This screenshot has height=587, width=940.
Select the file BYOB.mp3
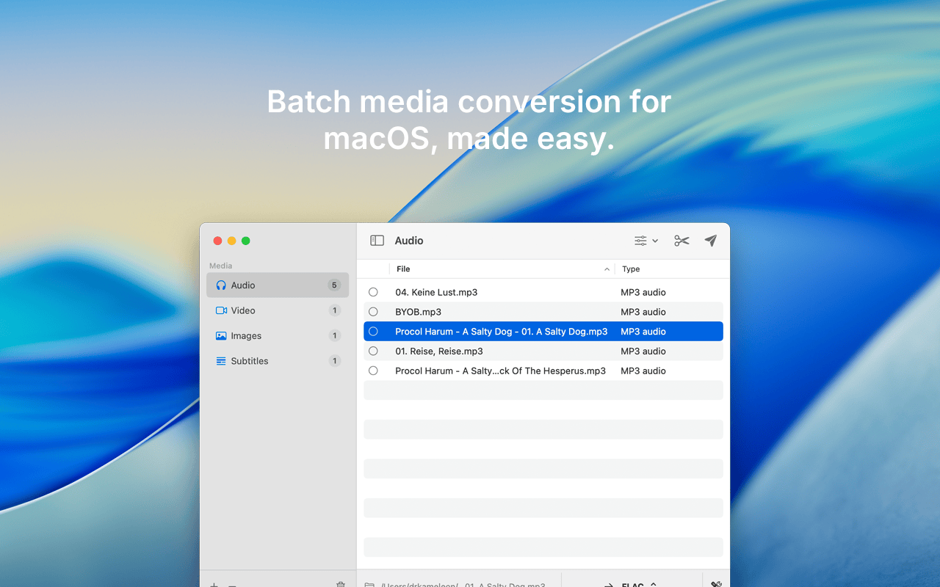tap(419, 312)
